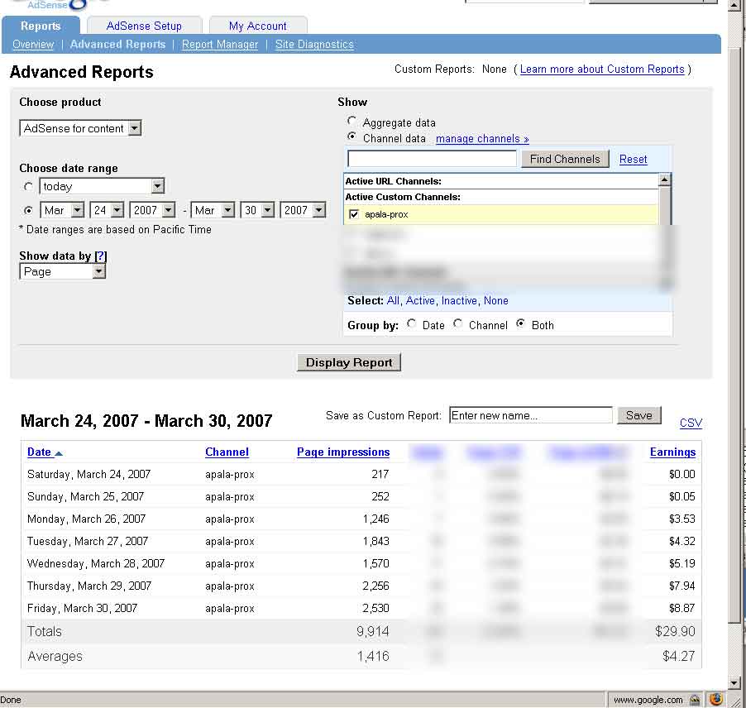The height and width of the screenshot is (708, 746).
Task: Click the $8.87 earnings value
Action: (x=681, y=608)
